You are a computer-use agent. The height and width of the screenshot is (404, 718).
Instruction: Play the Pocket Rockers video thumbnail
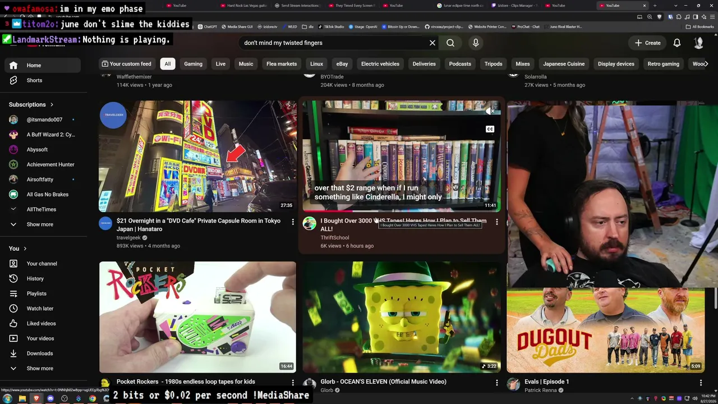197,317
